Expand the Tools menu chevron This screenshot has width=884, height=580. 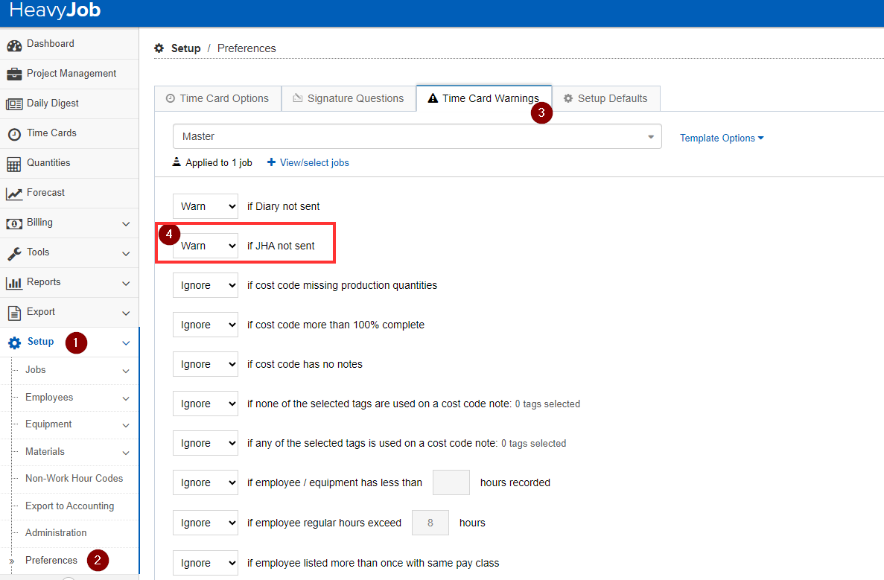point(126,254)
